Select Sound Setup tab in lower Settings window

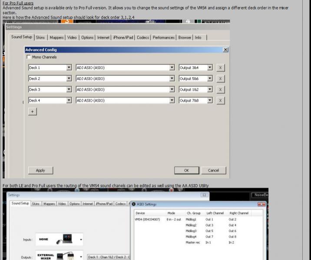coord(20,203)
